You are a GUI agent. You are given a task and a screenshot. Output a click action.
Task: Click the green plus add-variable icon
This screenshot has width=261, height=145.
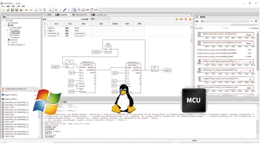click(x=177, y=19)
